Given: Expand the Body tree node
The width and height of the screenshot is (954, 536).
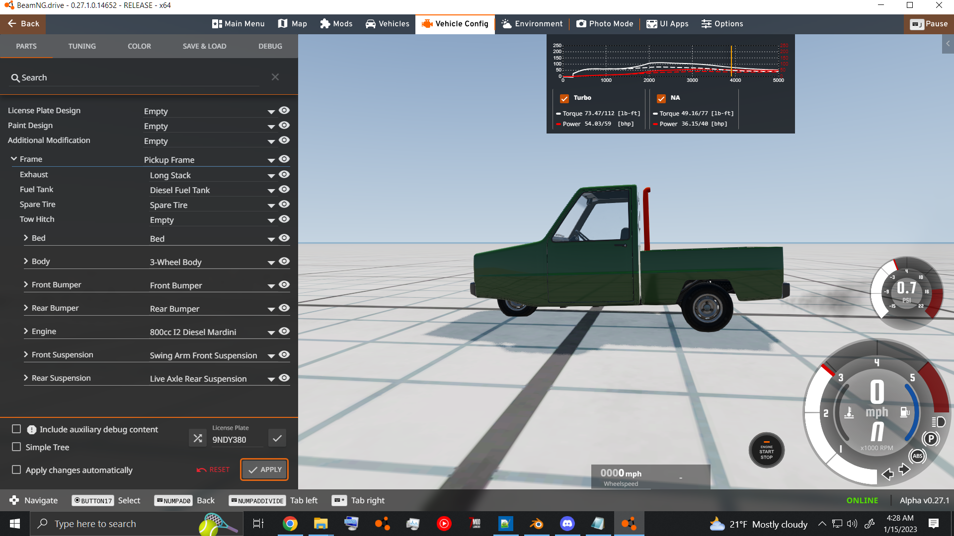Looking at the screenshot, I should [x=26, y=261].
